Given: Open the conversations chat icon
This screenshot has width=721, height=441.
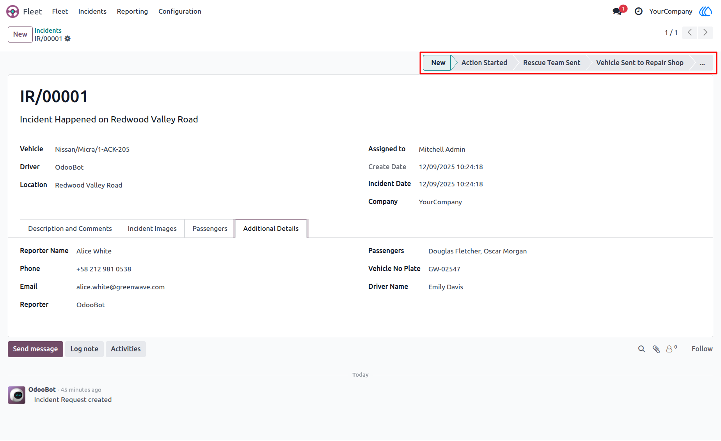Looking at the screenshot, I should pos(617,11).
